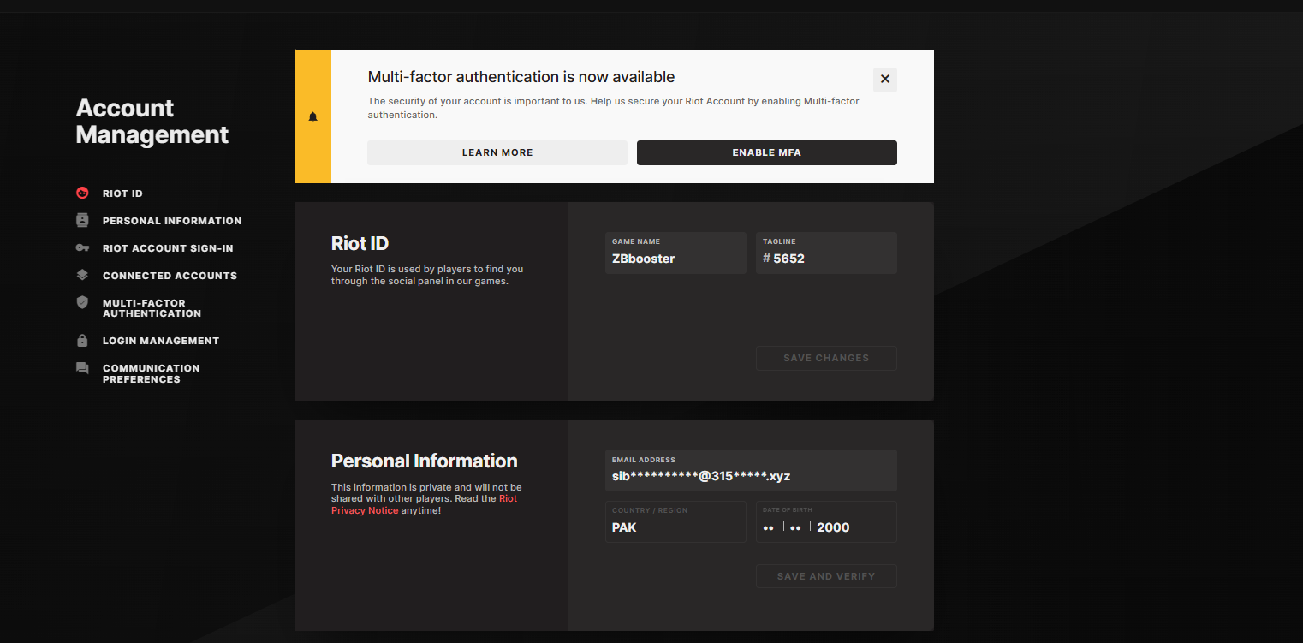
Task: Click the Riot ID face icon in sidebar
Action: [82, 193]
